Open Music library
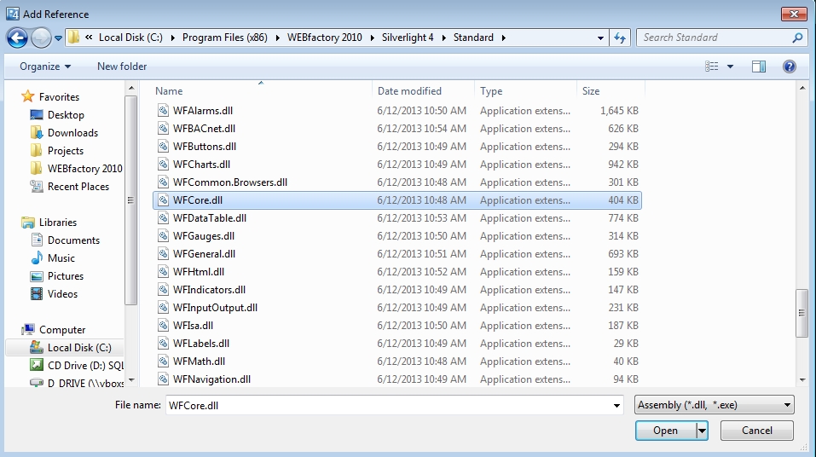Screen dimensions: 816x457 pos(61,258)
